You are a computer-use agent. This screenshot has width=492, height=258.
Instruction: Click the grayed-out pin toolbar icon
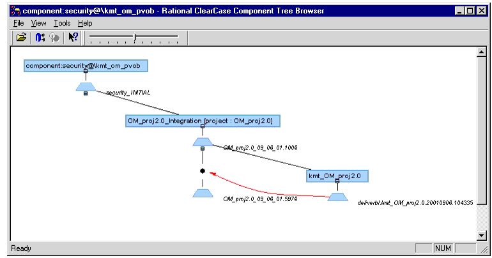(54, 38)
